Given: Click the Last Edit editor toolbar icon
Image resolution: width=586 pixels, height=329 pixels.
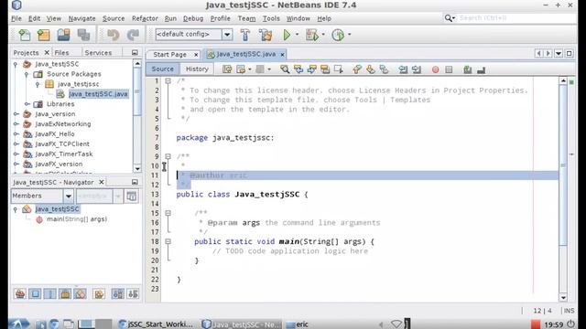Looking at the screenshot, I should (x=227, y=69).
